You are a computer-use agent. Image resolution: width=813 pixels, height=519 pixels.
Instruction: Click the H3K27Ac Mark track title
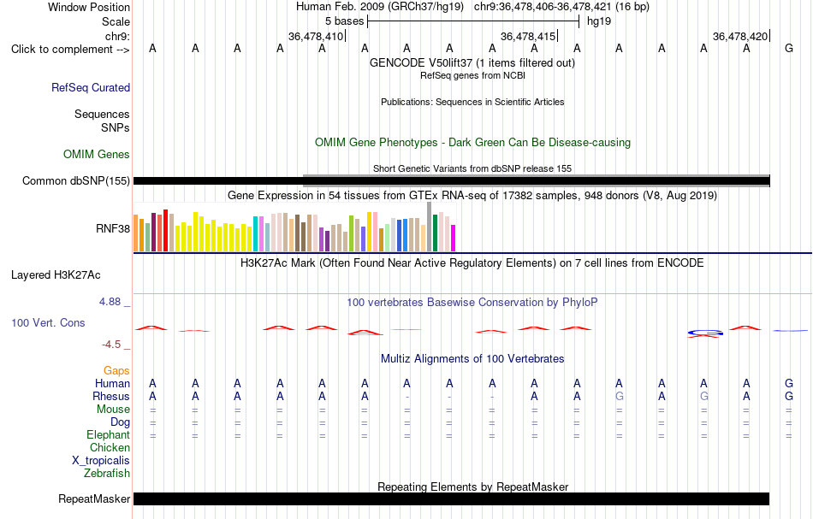click(x=472, y=262)
